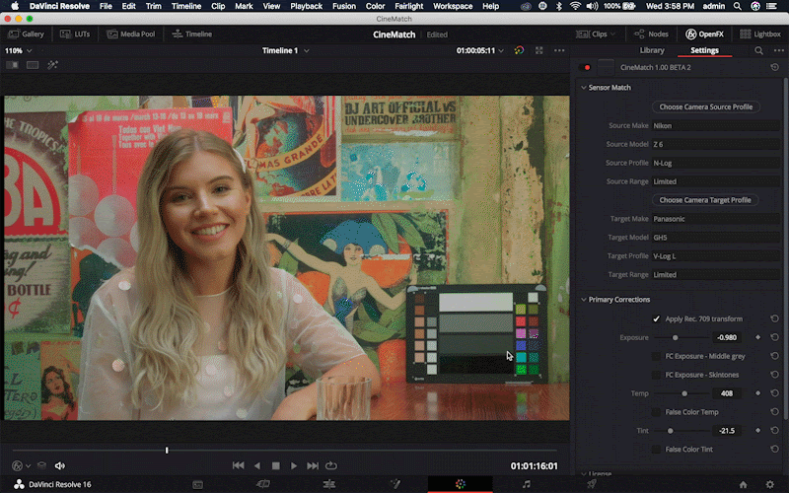The height and width of the screenshot is (493, 789).
Task: Enable False Color Temp checkbox
Action: pos(657,412)
